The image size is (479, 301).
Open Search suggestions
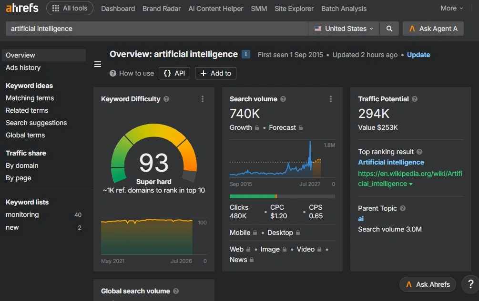pyautogui.click(x=36, y=123)
